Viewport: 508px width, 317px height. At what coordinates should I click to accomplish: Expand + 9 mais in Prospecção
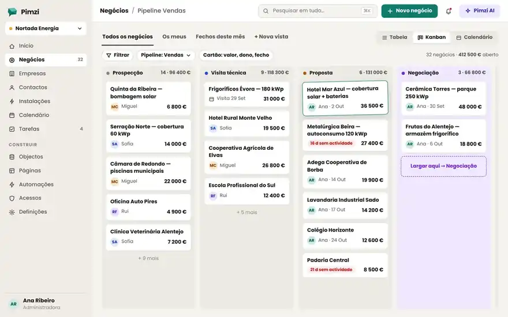[x=148, y=258]
